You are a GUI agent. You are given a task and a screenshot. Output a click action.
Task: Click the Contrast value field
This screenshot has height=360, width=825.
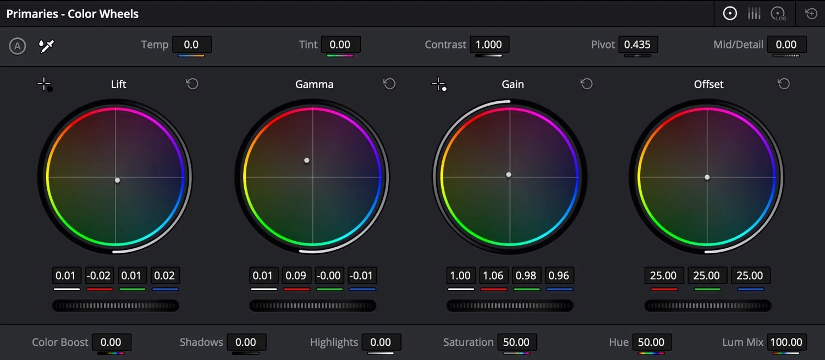point(489,45)
